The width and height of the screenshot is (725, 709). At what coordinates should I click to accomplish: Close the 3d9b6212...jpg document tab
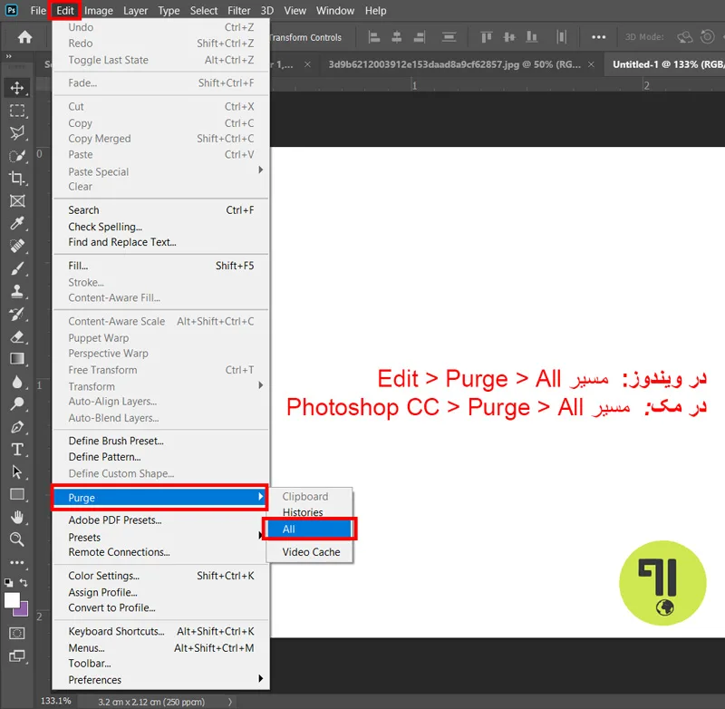[591, 64]
